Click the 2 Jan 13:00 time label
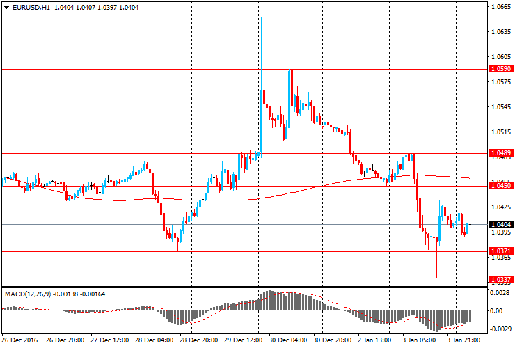The width and height of the screenshot is (515, 348). [374, 340]
